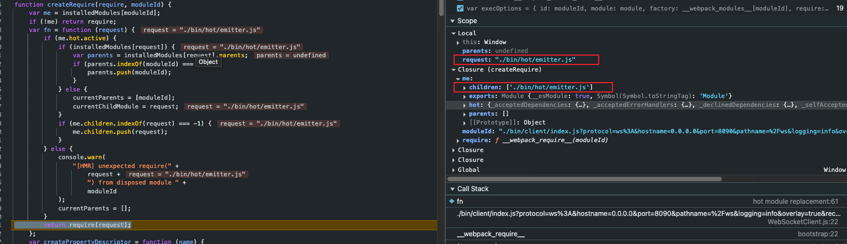Collapse the Call Stack section

[x=453, y=189]
